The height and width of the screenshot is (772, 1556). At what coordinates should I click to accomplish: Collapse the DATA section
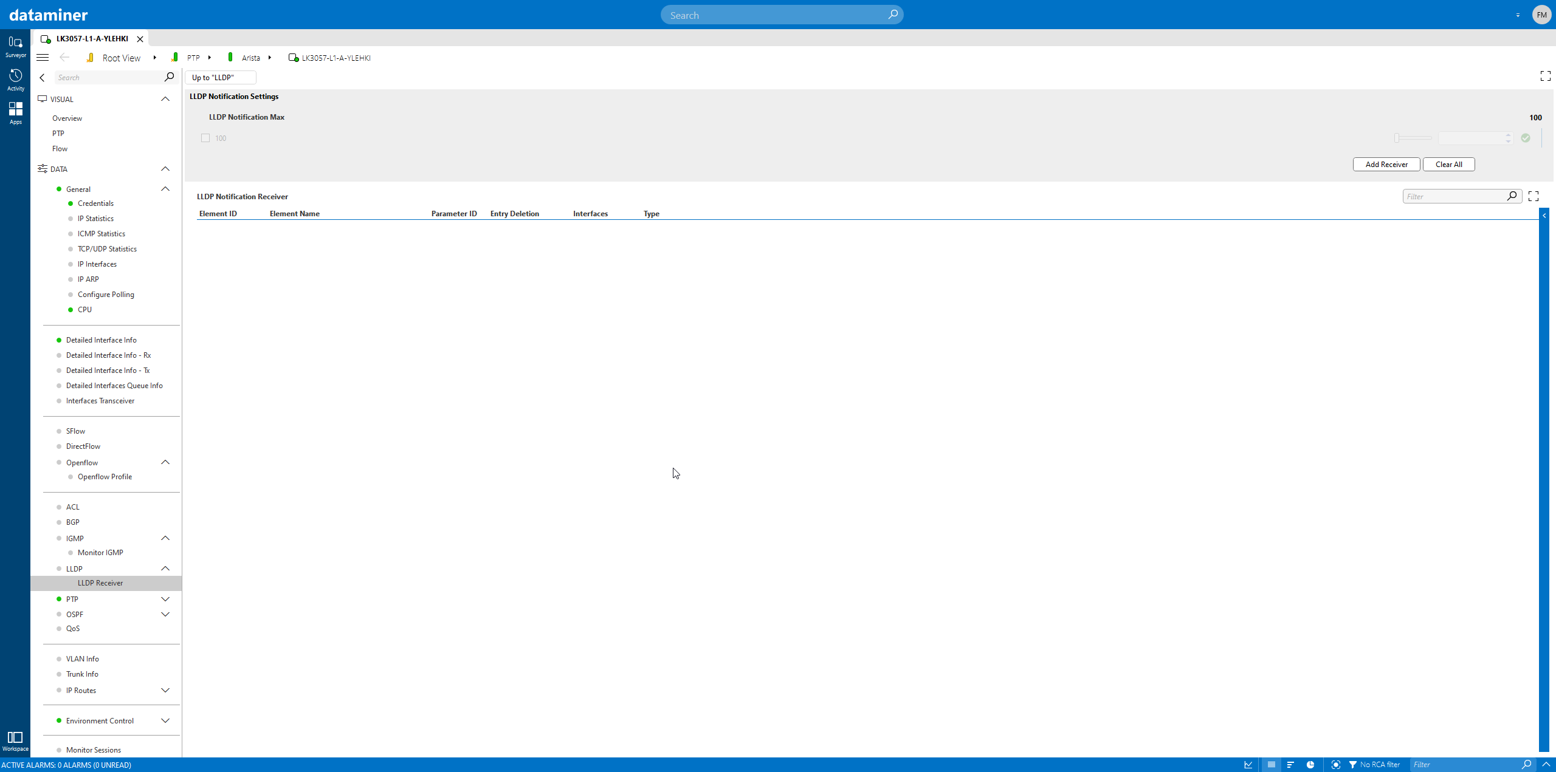pyautogui.click(x=165, y=169)
